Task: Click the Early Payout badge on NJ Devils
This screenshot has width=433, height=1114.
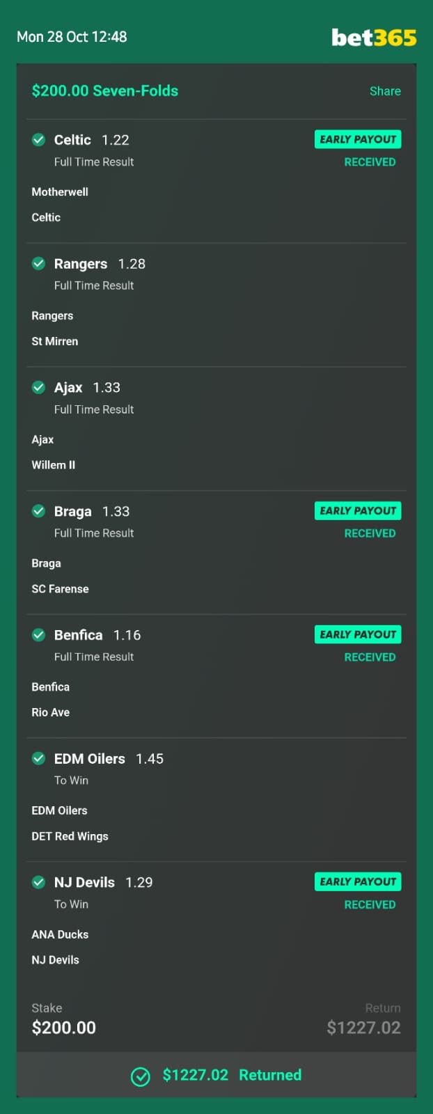Action: pyautogui.click(x=358, y=881)
